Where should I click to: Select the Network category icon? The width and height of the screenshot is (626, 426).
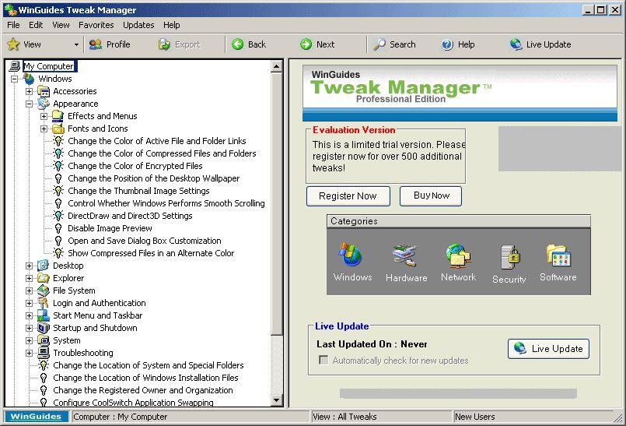pos(457,256)
